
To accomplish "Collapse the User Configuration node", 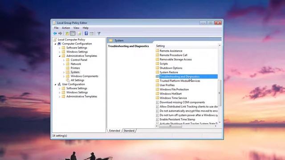I will (x=55, y=84).
